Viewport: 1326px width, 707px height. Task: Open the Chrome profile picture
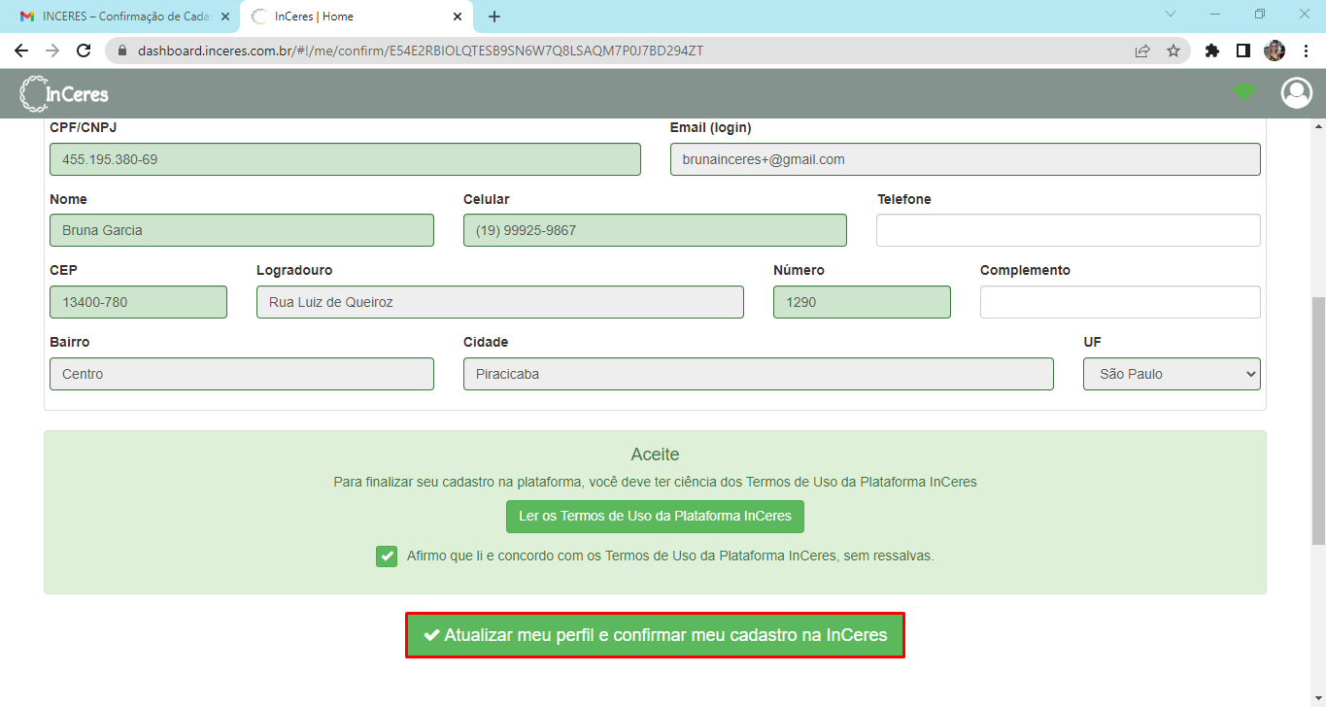click(x=1275, y=50)
